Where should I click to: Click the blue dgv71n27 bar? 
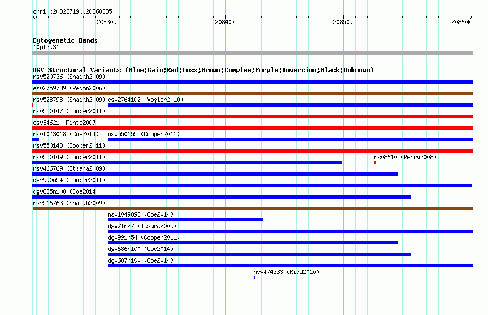pos(290,231)
